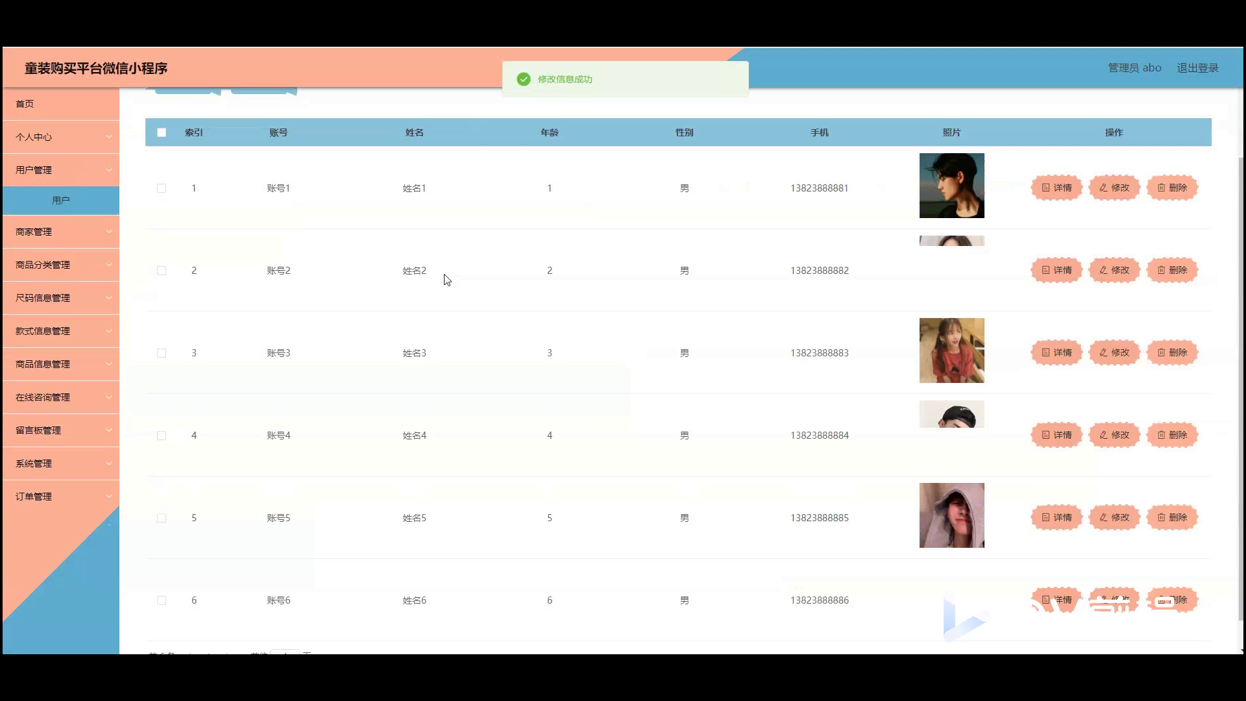
Task: Click the 年龄 column header
Action: click(549, 132)
